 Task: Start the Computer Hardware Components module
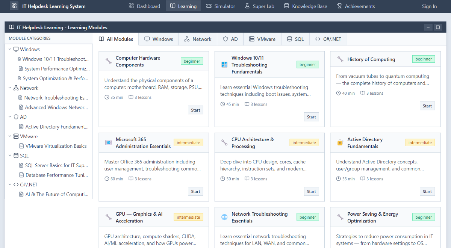pyautogui.click(x=195, y=110)
